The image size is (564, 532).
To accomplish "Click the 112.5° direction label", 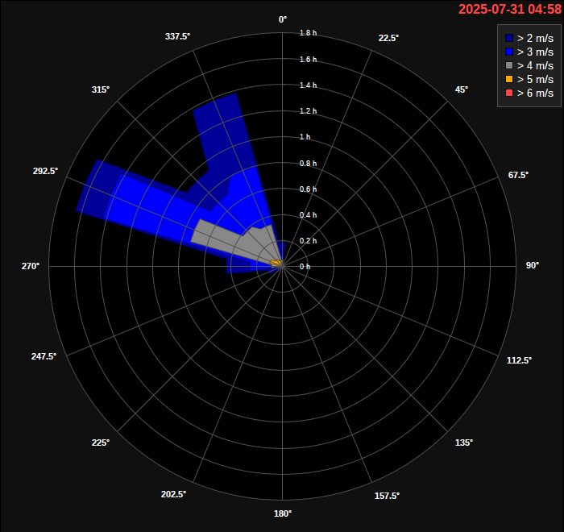I will click(519, 360).
